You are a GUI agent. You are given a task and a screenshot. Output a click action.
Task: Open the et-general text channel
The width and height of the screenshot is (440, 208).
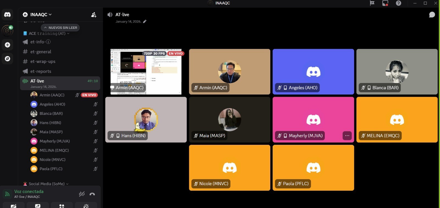pos(41,52)
